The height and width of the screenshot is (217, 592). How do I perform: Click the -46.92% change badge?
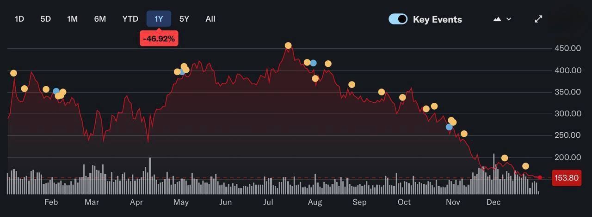(159, 39)
